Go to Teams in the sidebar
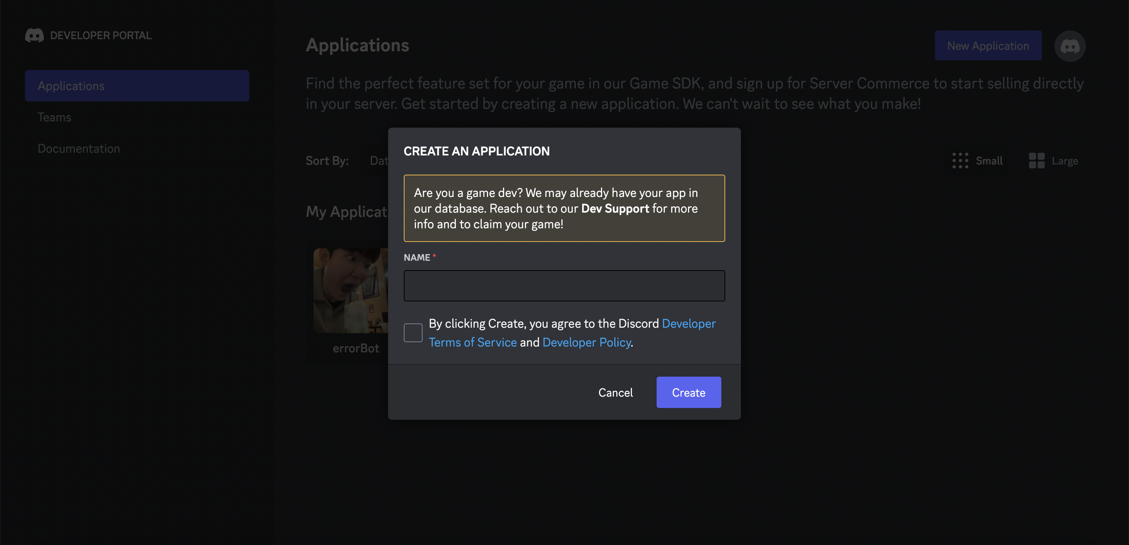Image resolution: width=1129 pixels, height=545 pixels. [54, 117]
